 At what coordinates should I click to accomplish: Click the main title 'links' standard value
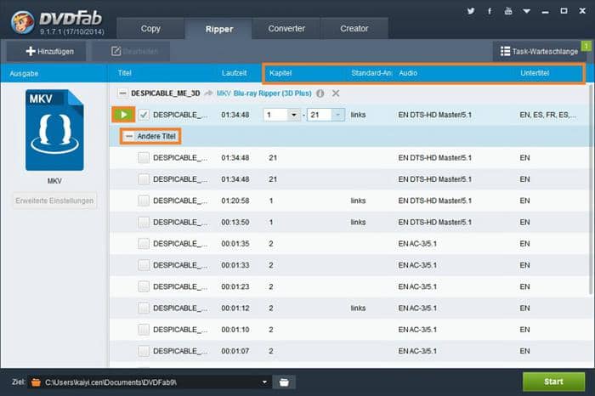[358, 115]
